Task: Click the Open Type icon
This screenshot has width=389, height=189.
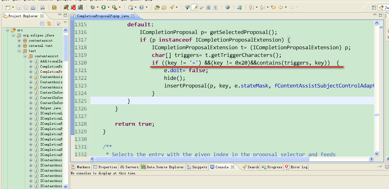Action: pyautogui.click(x=157, y=7)
